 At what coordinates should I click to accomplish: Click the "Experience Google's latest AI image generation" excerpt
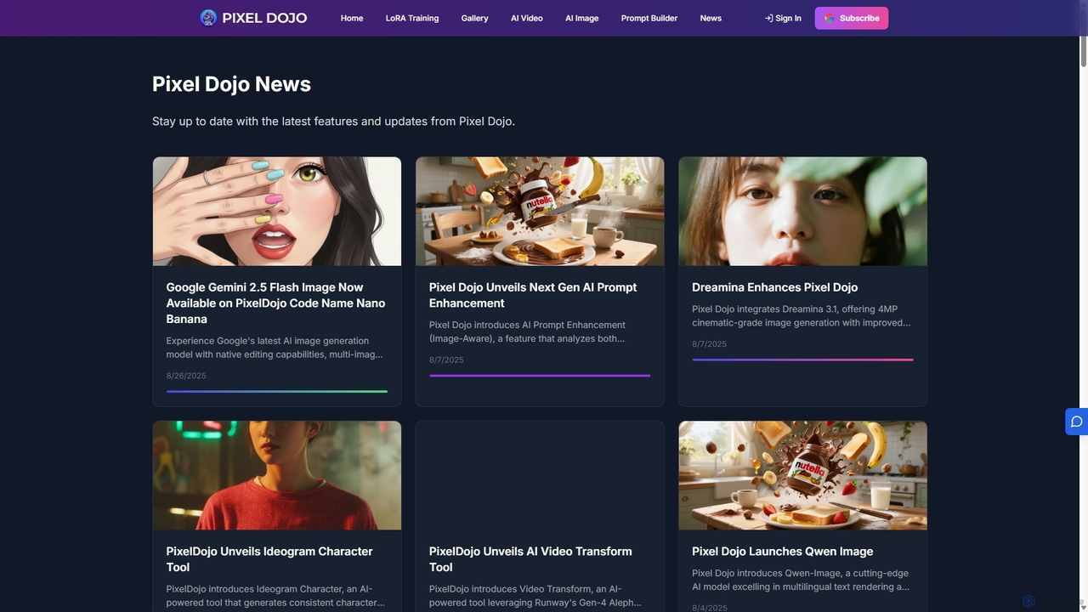coord(275,347)
